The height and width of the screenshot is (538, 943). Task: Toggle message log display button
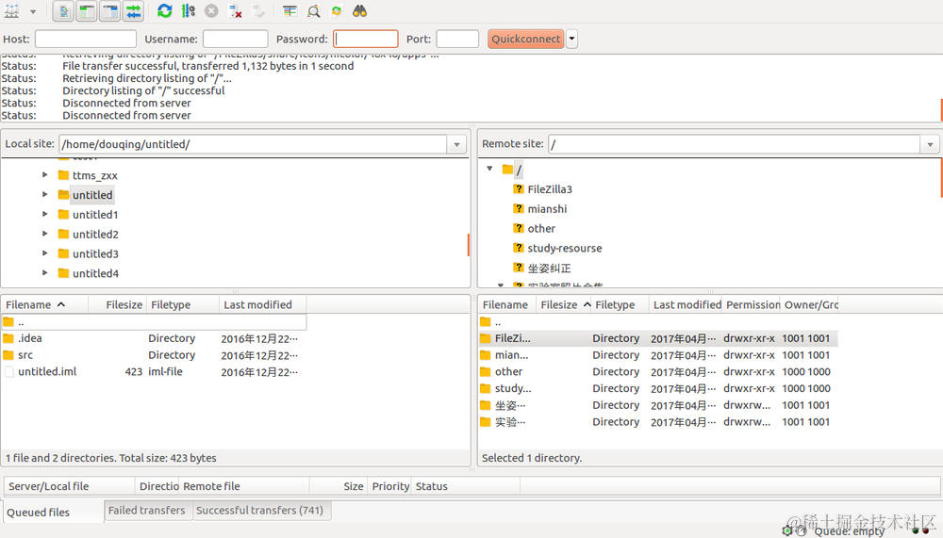click(x=63, y=10)
